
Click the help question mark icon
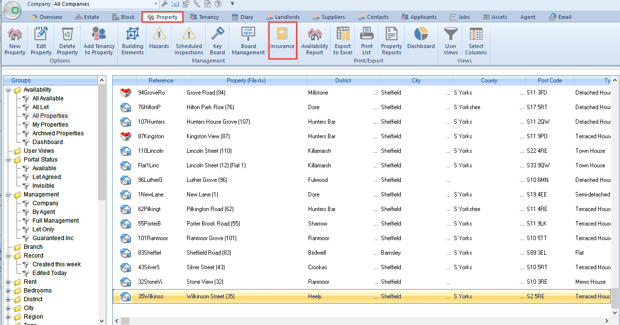tap(218, 4)
